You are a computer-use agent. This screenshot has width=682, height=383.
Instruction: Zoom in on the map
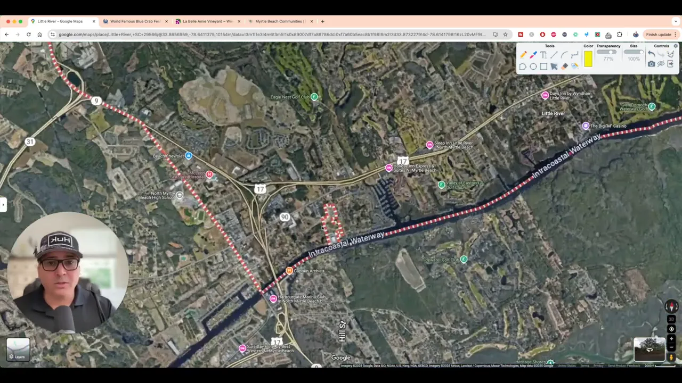coord(671,339)
